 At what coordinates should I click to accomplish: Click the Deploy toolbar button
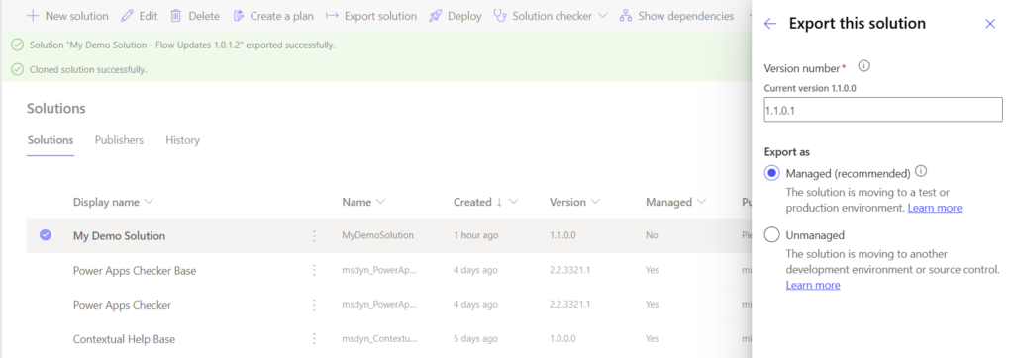(x=456, y=16)
